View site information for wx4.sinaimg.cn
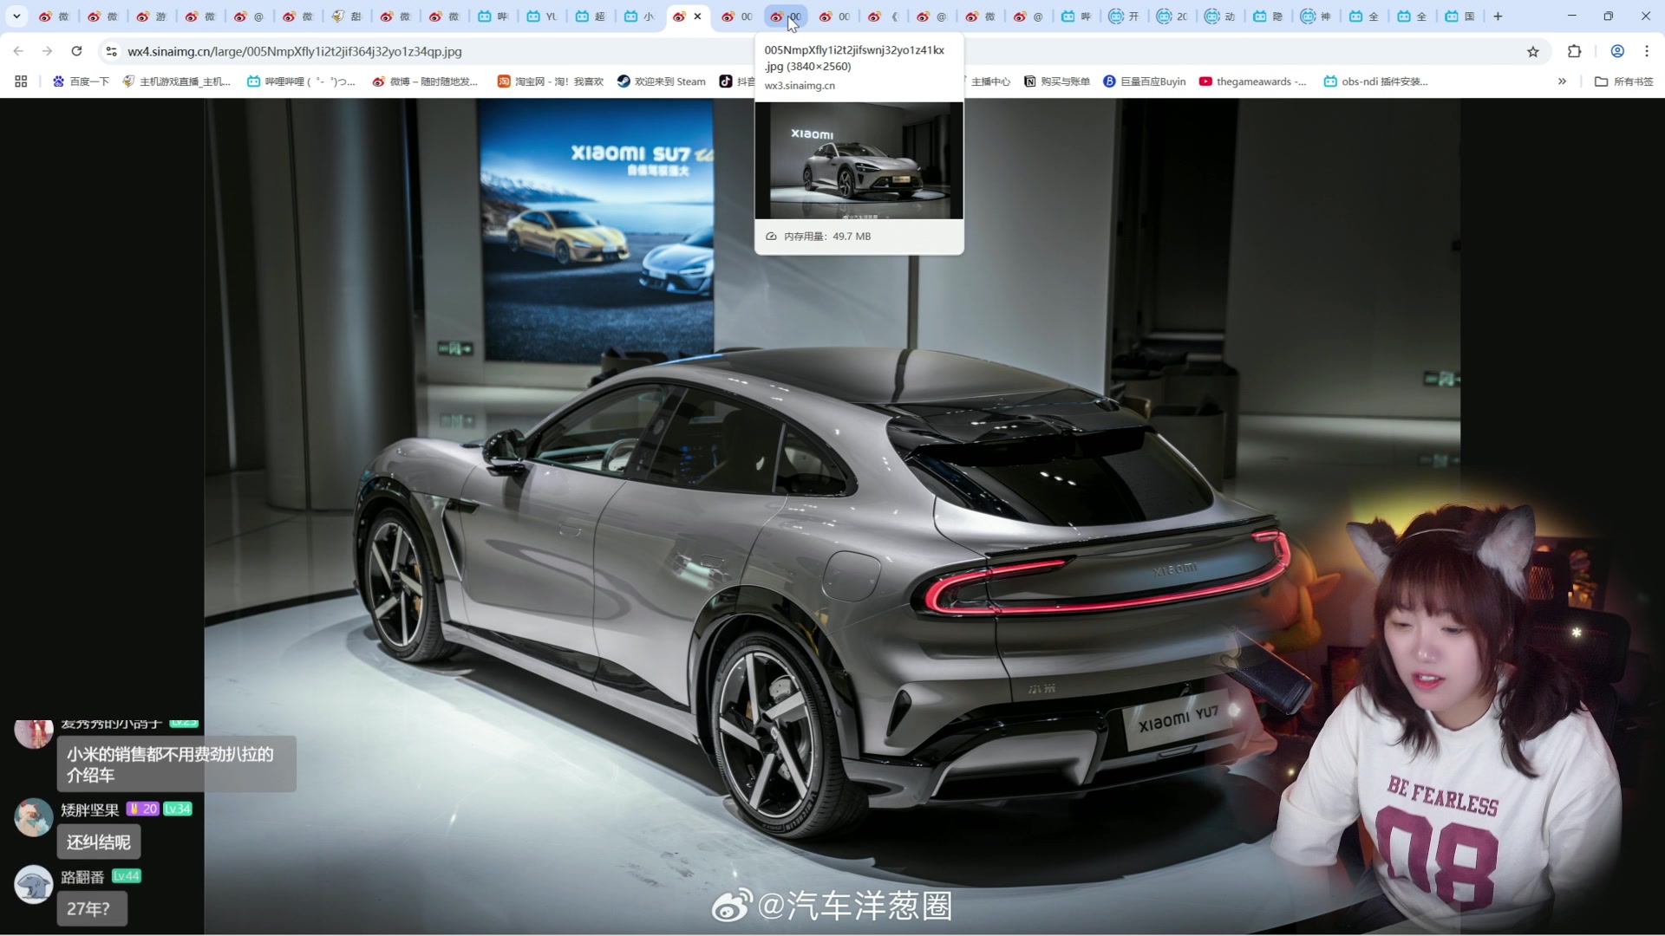 111,51
